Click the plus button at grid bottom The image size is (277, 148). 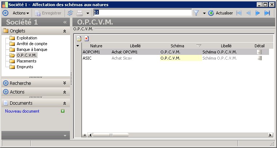pyautogui.click(x=85, y=135)
